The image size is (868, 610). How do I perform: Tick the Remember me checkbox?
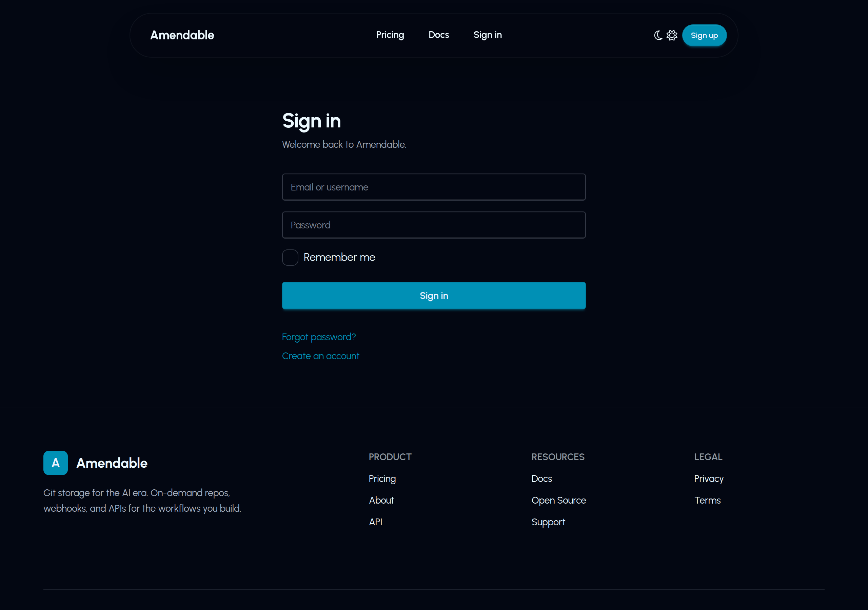pos(290,257)
